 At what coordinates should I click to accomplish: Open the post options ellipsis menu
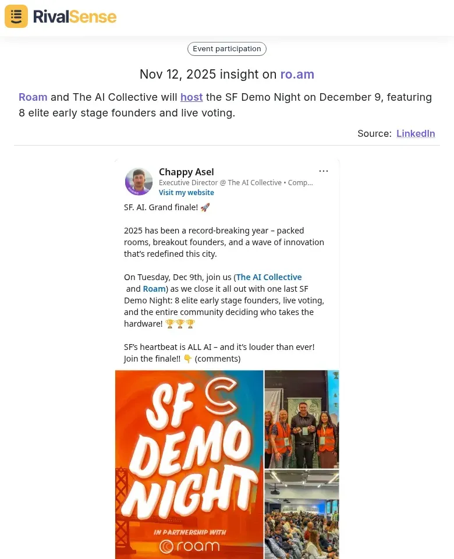click(x=324, y=171)
